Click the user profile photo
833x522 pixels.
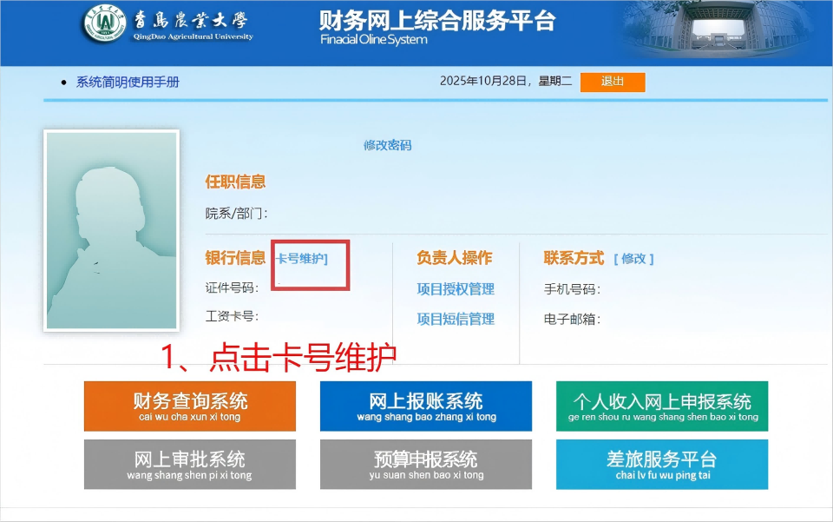111,230
